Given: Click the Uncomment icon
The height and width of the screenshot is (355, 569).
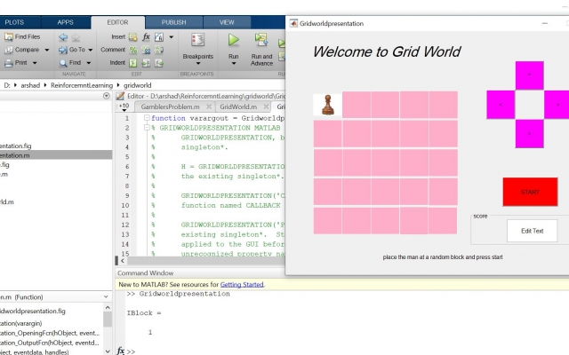Looking at the screenshot, I should pos(146,50).
